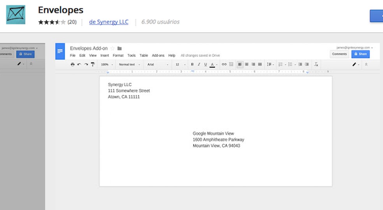Open the move-to-folder icon beside the title

[119, 48]
